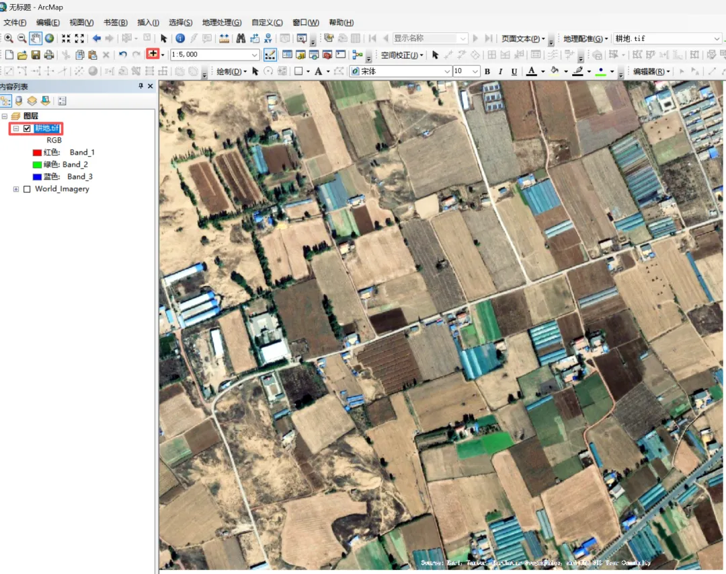Open the Find binoculars tool
The height and width of the screenshot is (574, 726).
240,38
